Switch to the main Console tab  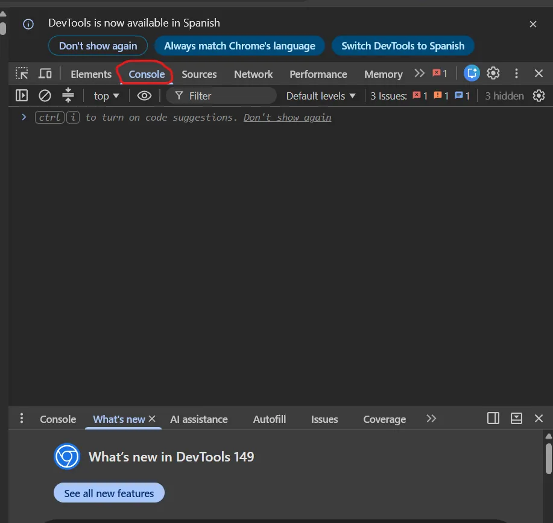coord(147,74)
